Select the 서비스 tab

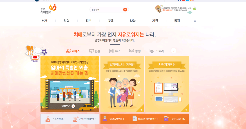73,51
